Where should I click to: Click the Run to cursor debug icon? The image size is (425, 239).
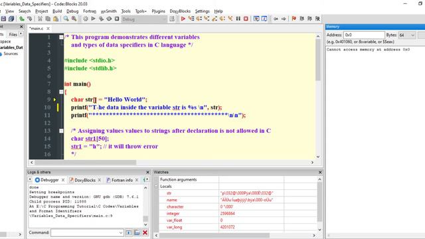(191, 19)
